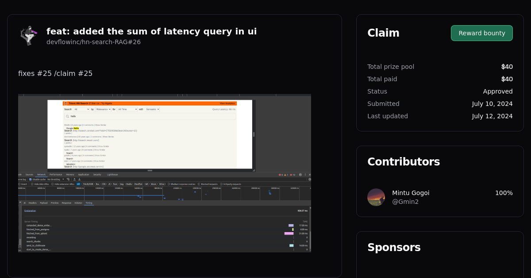The height and width of the screenshot is (278, 531).
Task: Open the DevTools settings gear icon
Action: [300, 175]
